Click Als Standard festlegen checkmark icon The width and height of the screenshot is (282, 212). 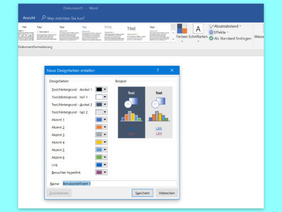[211, 38]
